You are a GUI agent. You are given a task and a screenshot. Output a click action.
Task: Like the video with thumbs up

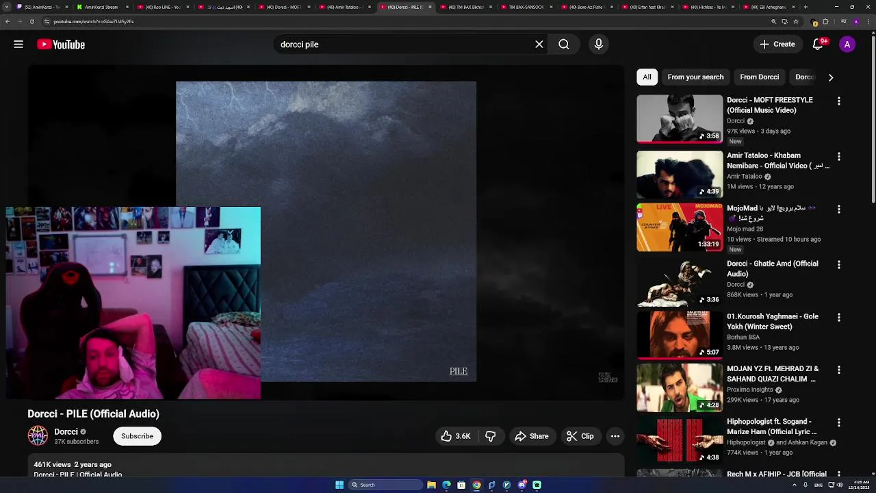(x=456, y=436)
